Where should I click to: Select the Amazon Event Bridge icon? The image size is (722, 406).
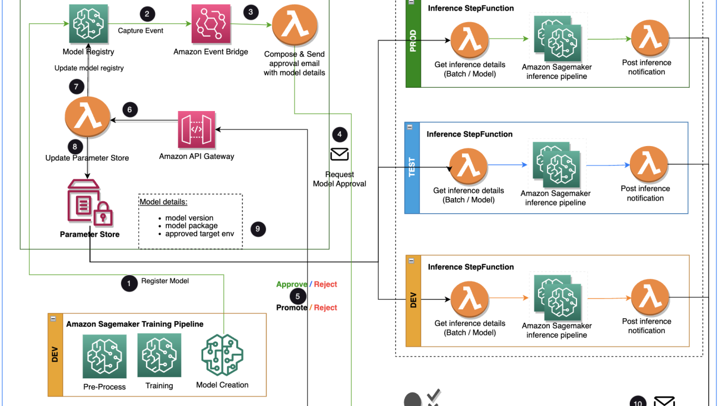[211, 24]
